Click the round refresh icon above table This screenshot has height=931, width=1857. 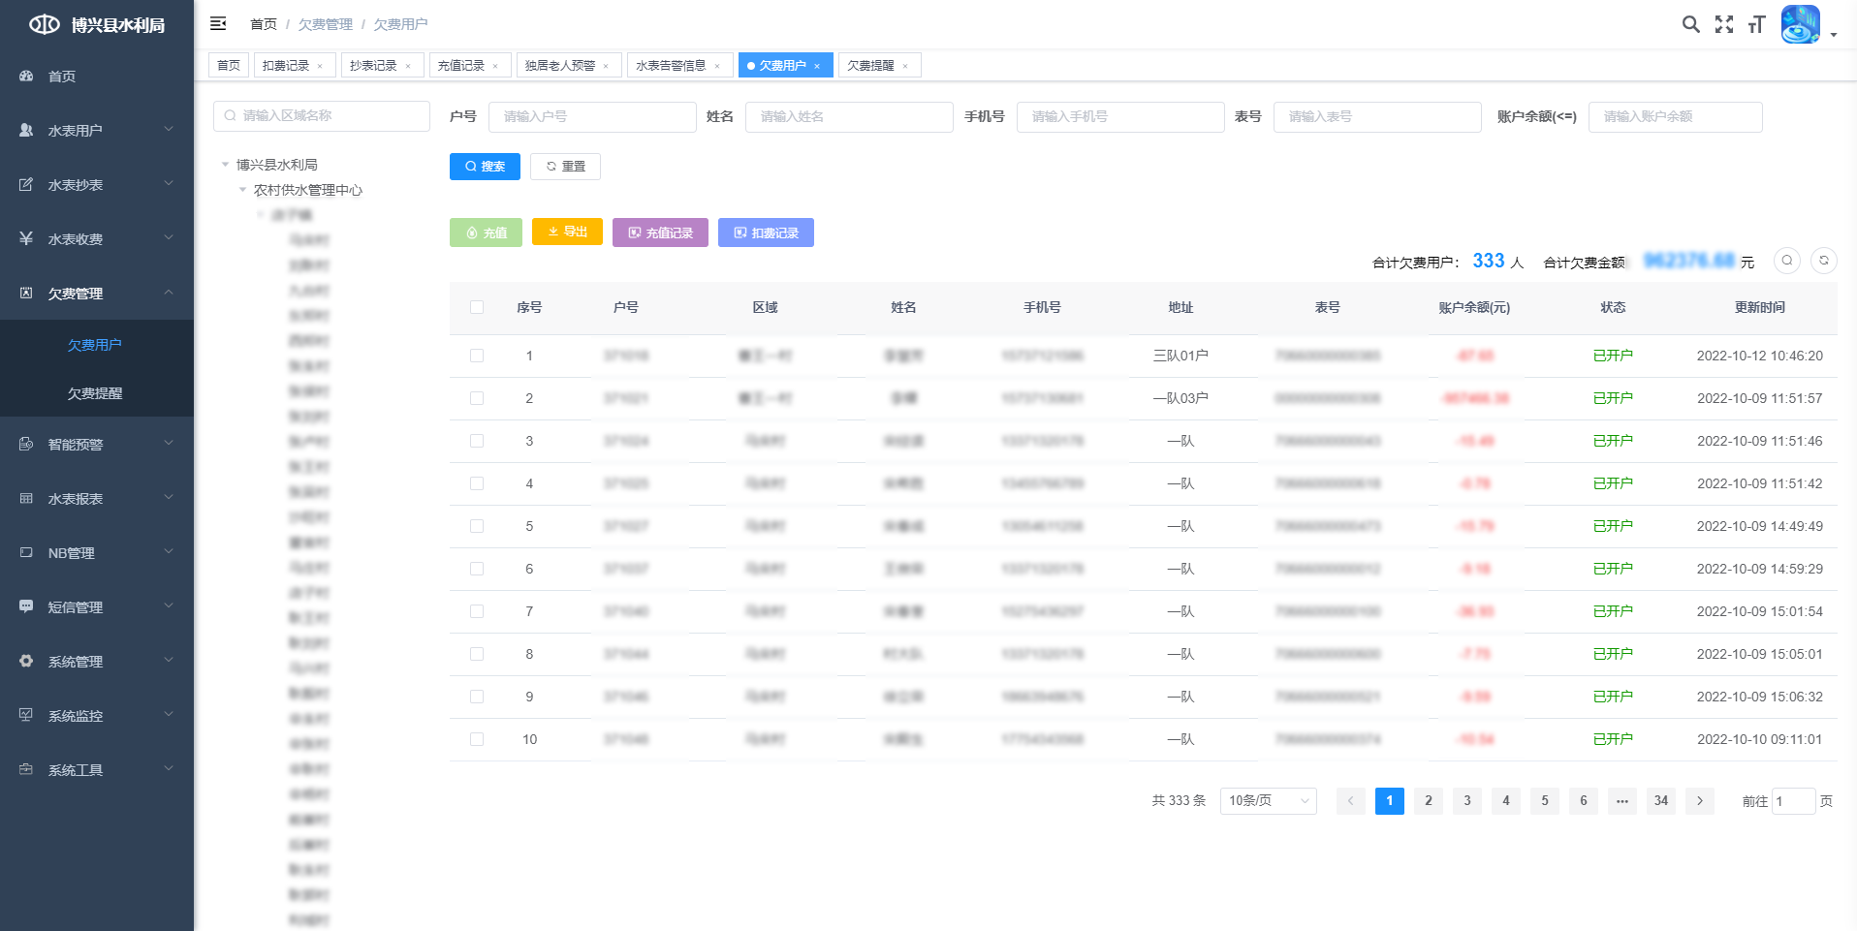click(x=1823, y=261)
